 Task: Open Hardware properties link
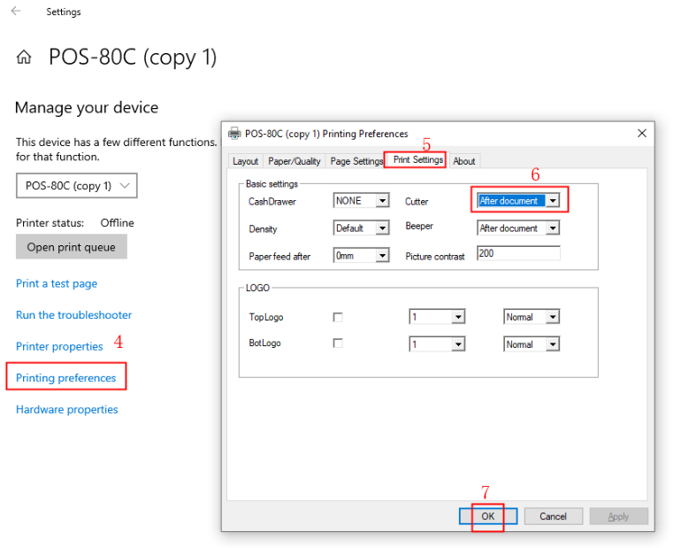click(x=67, y=409)
